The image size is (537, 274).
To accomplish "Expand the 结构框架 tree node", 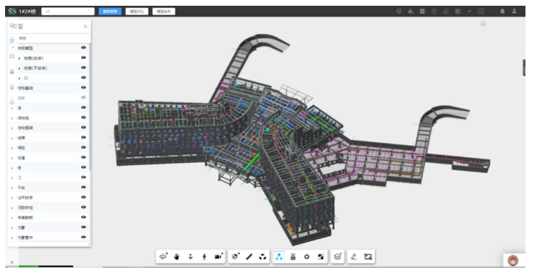I will [12, 128].
